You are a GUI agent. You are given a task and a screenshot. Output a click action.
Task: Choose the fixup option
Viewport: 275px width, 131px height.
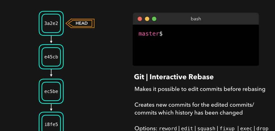point(227,128)
